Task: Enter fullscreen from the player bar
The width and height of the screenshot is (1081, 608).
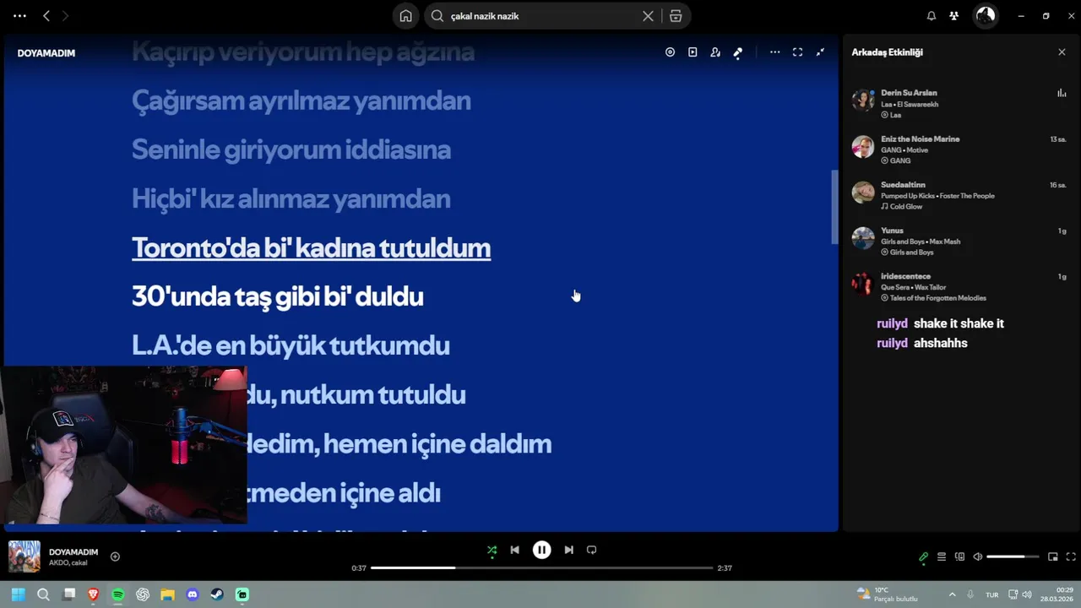Action: (x=1071, y=556)
